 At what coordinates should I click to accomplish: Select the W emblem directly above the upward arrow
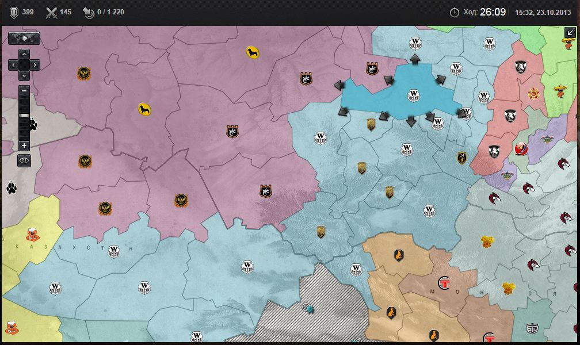415,43
